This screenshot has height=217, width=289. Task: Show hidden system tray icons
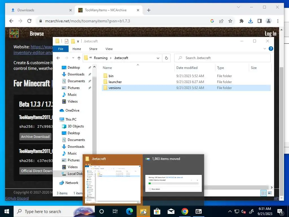(230, 211)
